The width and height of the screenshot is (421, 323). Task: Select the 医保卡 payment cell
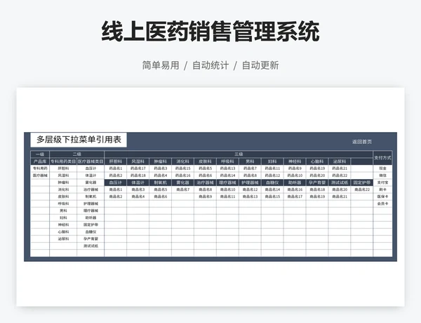pyautogui.click(x=382, y=197)
